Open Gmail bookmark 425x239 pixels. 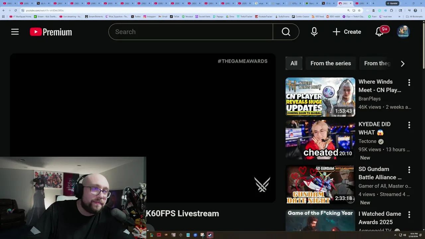(x=163, y=17)
